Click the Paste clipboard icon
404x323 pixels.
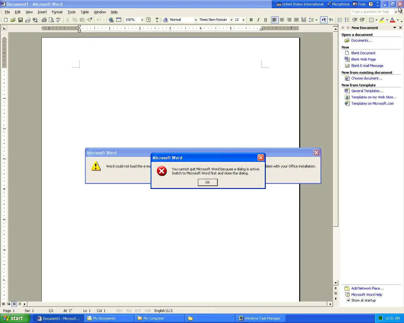pos(82,20)
